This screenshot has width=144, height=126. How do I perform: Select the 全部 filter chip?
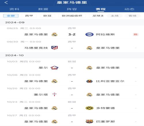(11, 16)
